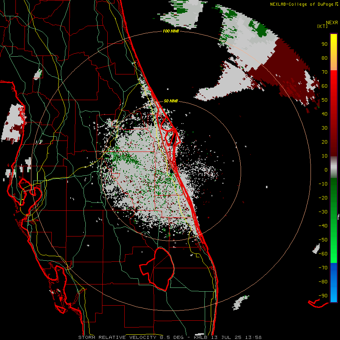Image resolution: width=340 pixels, height=340 pixels.
Task: Click the -20 value on velocity scale
Action: [x=323, y=198]
